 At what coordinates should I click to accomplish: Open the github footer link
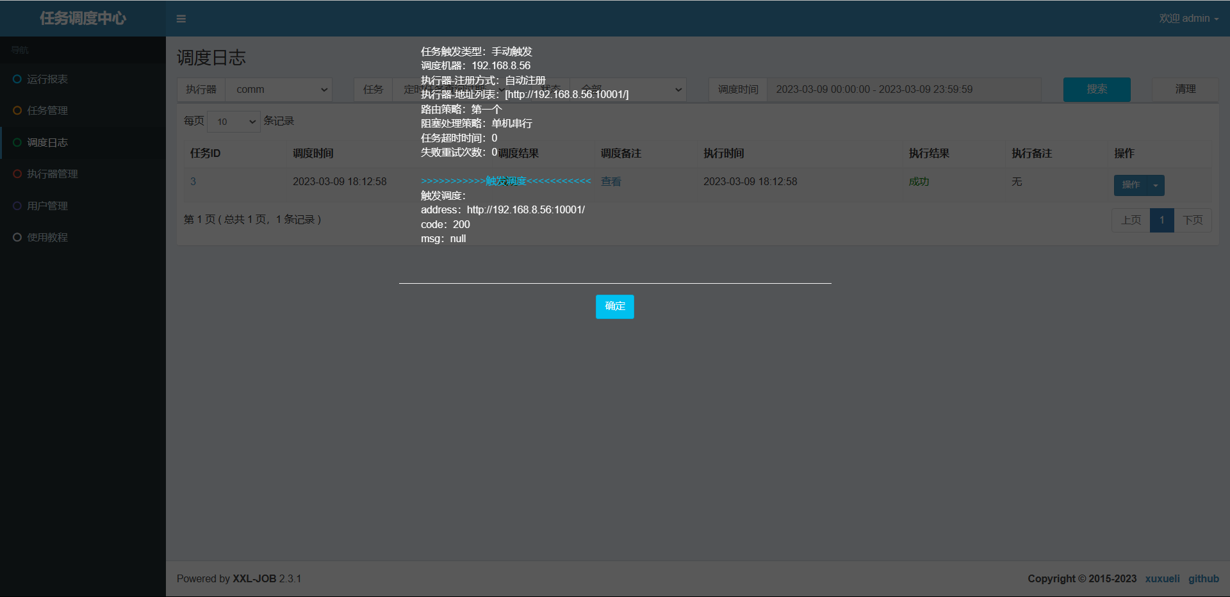tap(1203, 578)
